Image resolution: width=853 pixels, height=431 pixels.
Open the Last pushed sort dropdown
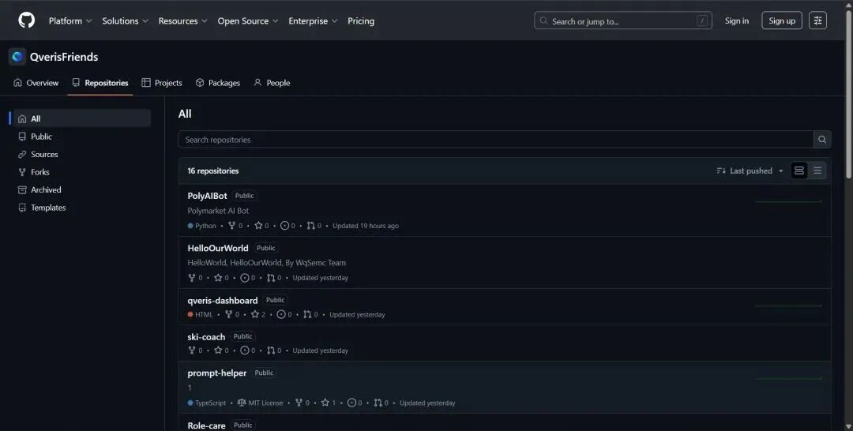pyautogui.click(x=750, y=171)
